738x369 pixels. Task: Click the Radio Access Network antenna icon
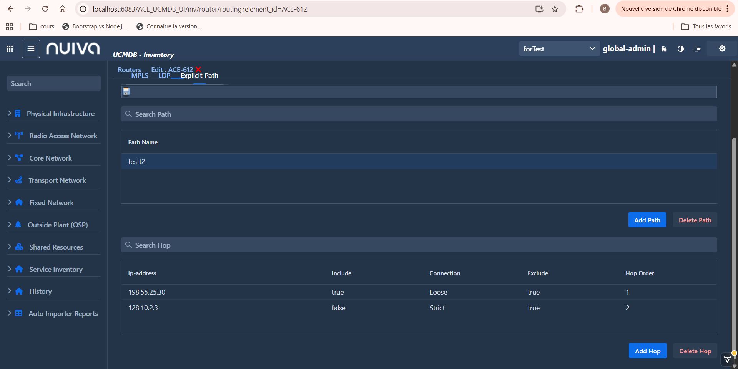(x=19, y=136)
